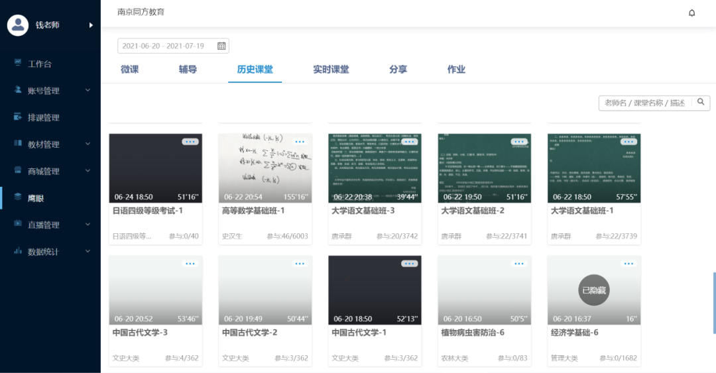The image size is (716, 373).
Task: Open thumbnail of 日语四级等级考试-1
Action: (x=156, y=168)
